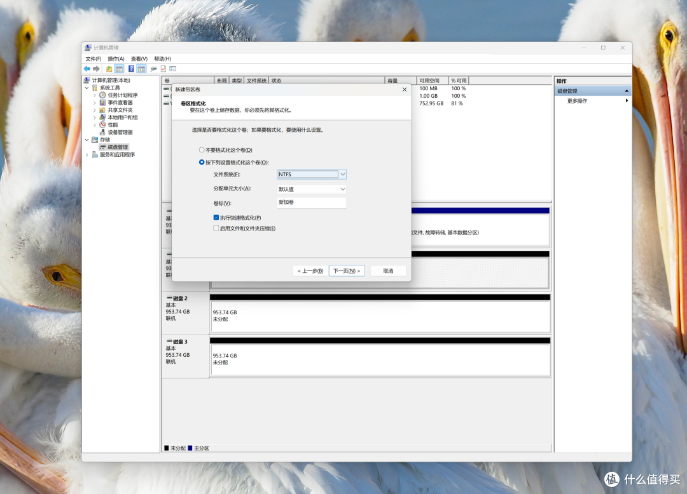Click the Properties checkmark sheet toolbar icon
Image resolution: width=687 pixels, height=494 pixels.
click(x=163, y=69)
